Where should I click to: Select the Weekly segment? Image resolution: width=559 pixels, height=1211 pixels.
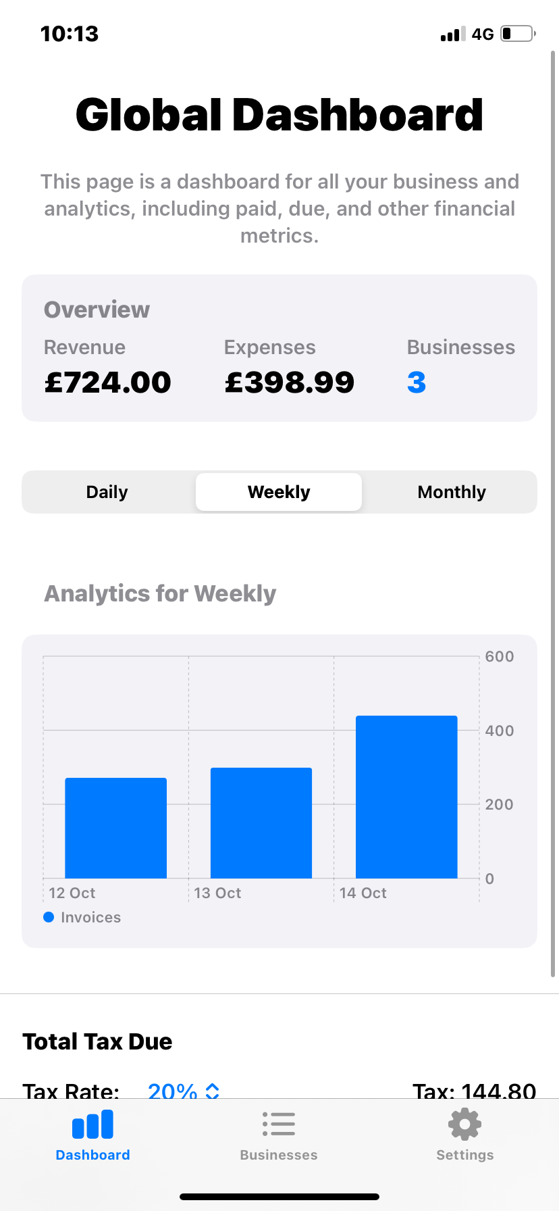pyautogui.click(x=279, y=492)
